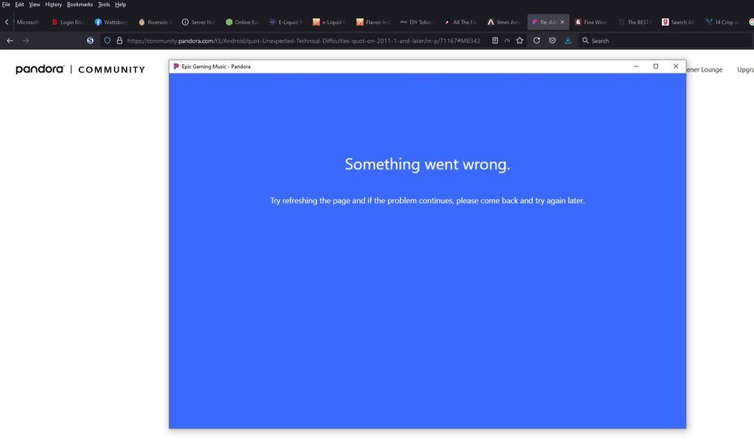Bookmark this page with the star icon
The image size is (754, 443).
tap(520, 41)
